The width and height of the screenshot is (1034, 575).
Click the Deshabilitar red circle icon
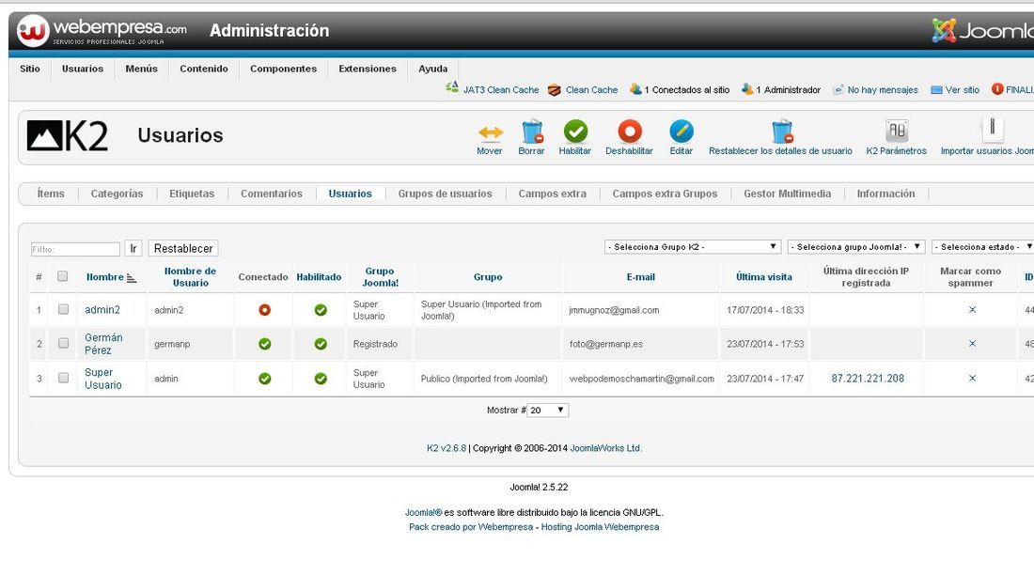pyautogui.click(x=629, y=132)
